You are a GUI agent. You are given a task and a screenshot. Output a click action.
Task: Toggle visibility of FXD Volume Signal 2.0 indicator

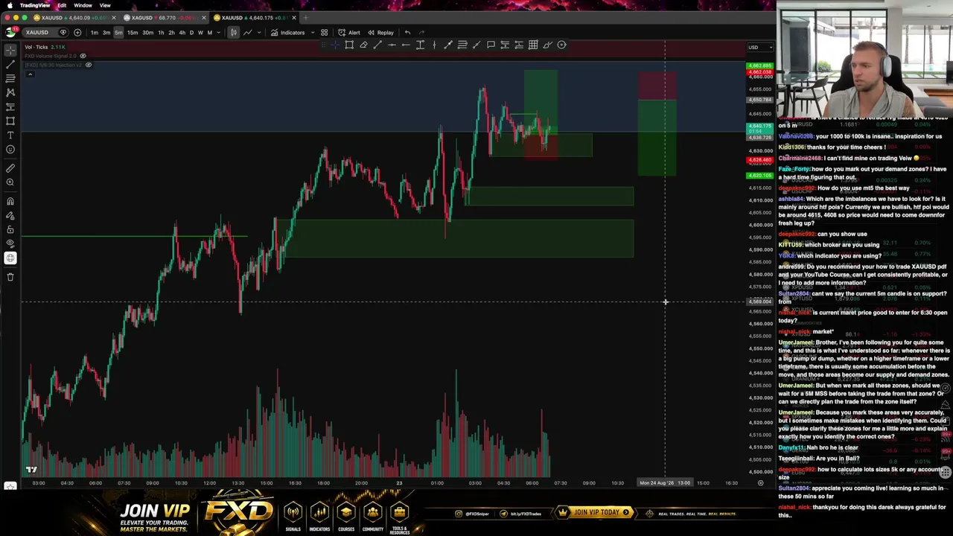(x=83, y=56)
